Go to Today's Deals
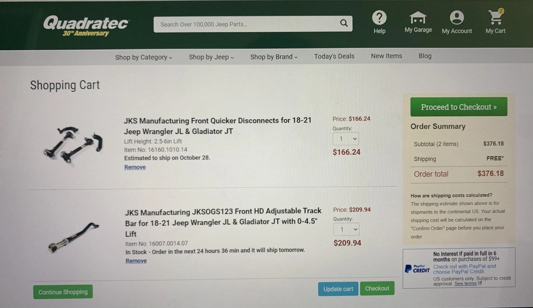This screenshot has height=308, width=533. pyautogui.click(x=334, y=56)
